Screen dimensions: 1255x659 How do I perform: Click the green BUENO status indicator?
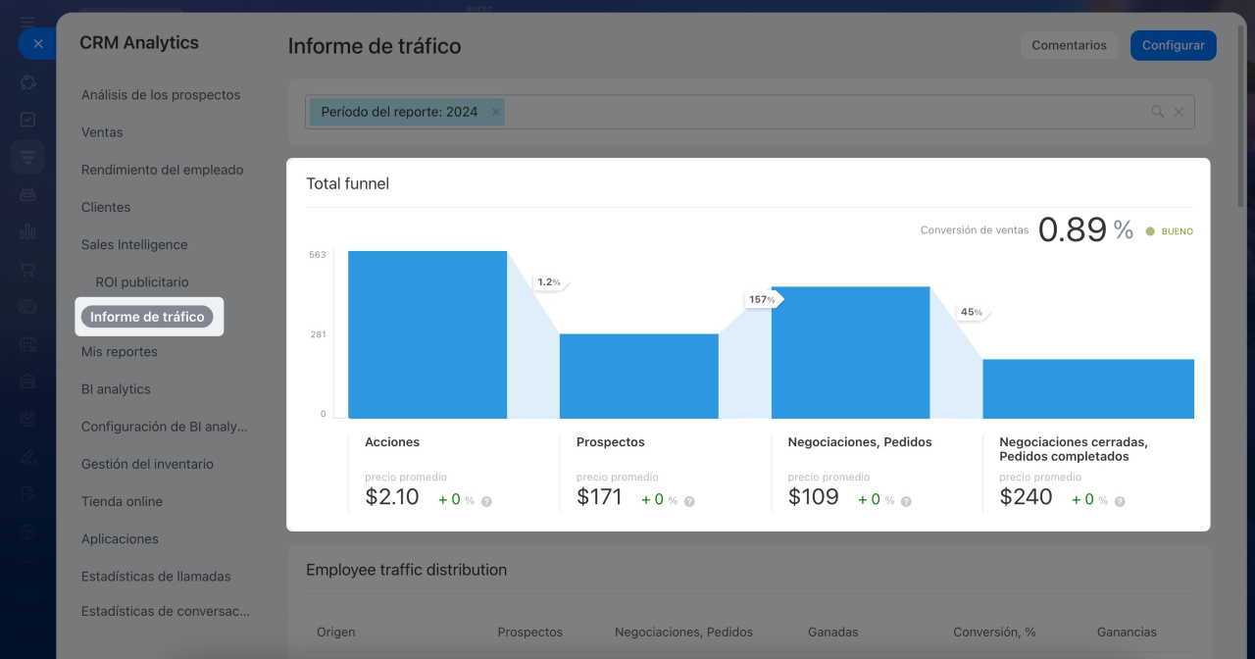click(x=1170, y=231)
